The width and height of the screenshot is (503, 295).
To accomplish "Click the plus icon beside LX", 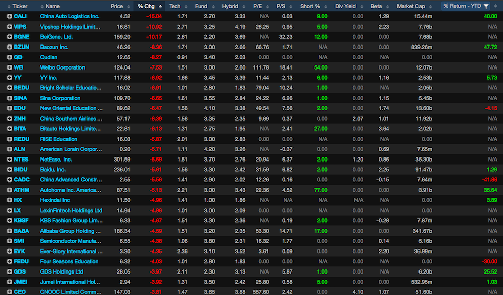I will 10,211.
